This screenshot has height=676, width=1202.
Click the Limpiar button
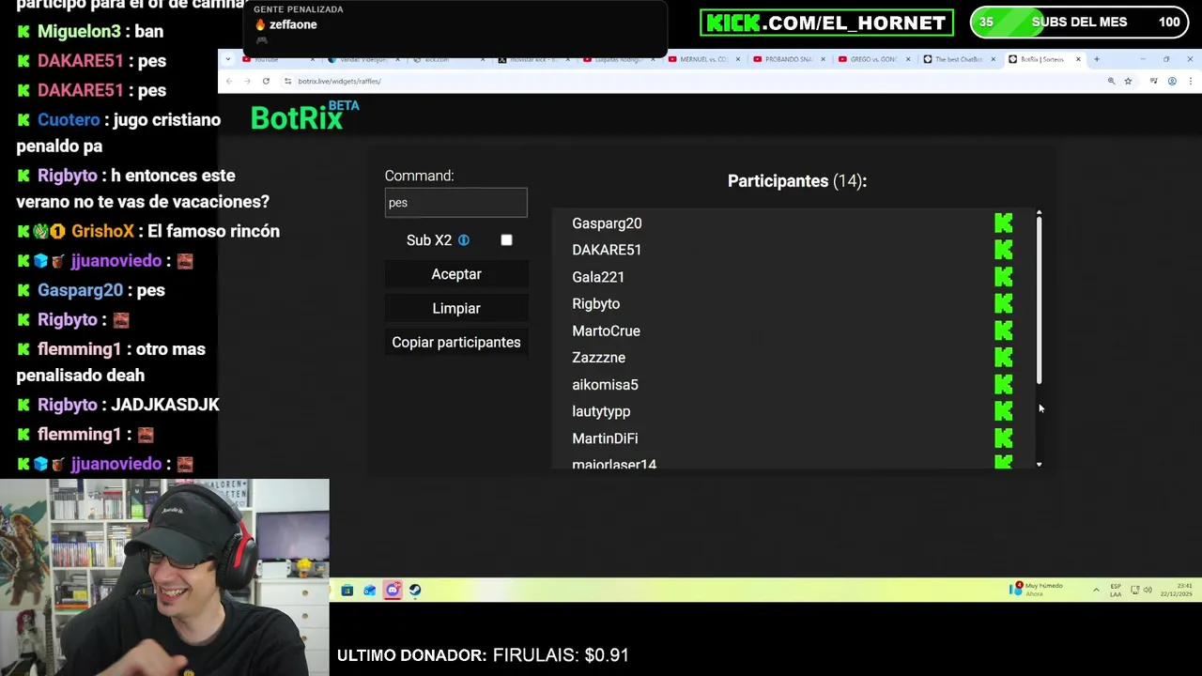pyautogui.click(x=456, y=308)
